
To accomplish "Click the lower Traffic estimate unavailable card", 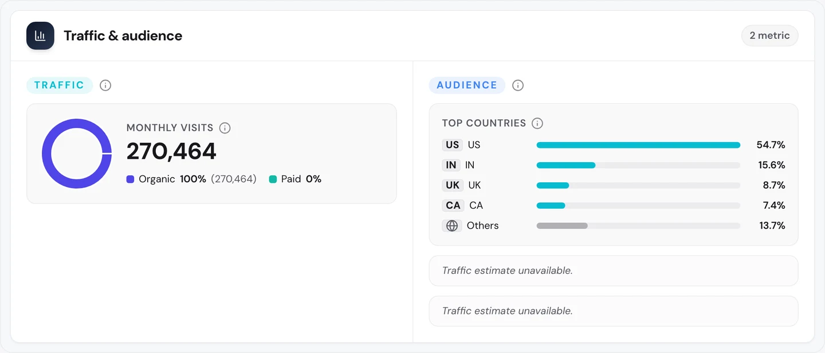I will pyautogui.click(x=614, y=311).
